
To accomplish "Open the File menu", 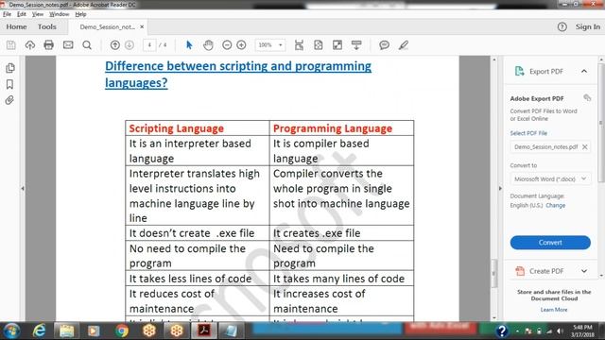I will coord(7,14).
